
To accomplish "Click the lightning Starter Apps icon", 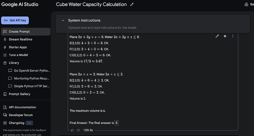I will (x=5, y=47).
